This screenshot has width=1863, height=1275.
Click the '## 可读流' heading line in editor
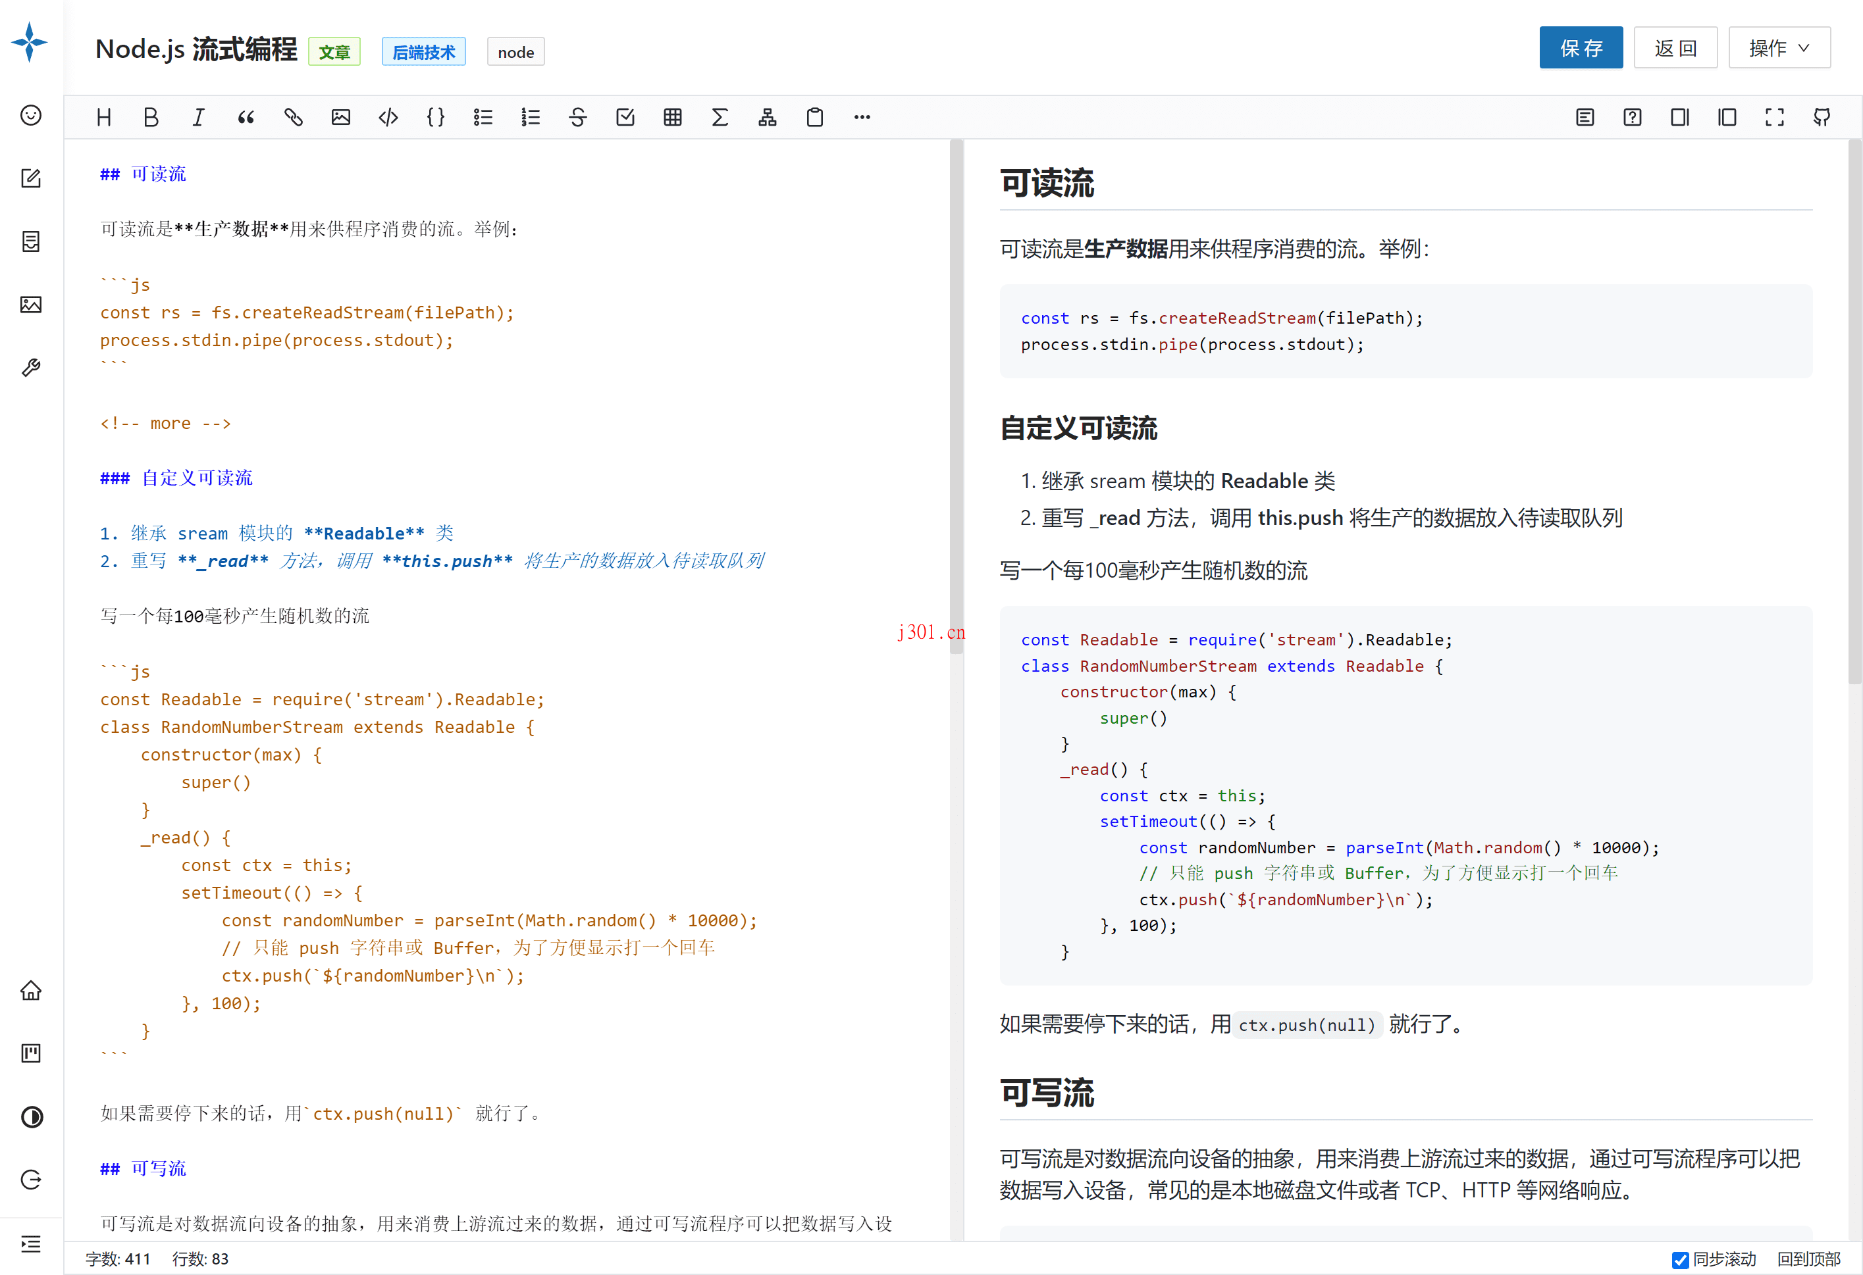tap(143, 174)
